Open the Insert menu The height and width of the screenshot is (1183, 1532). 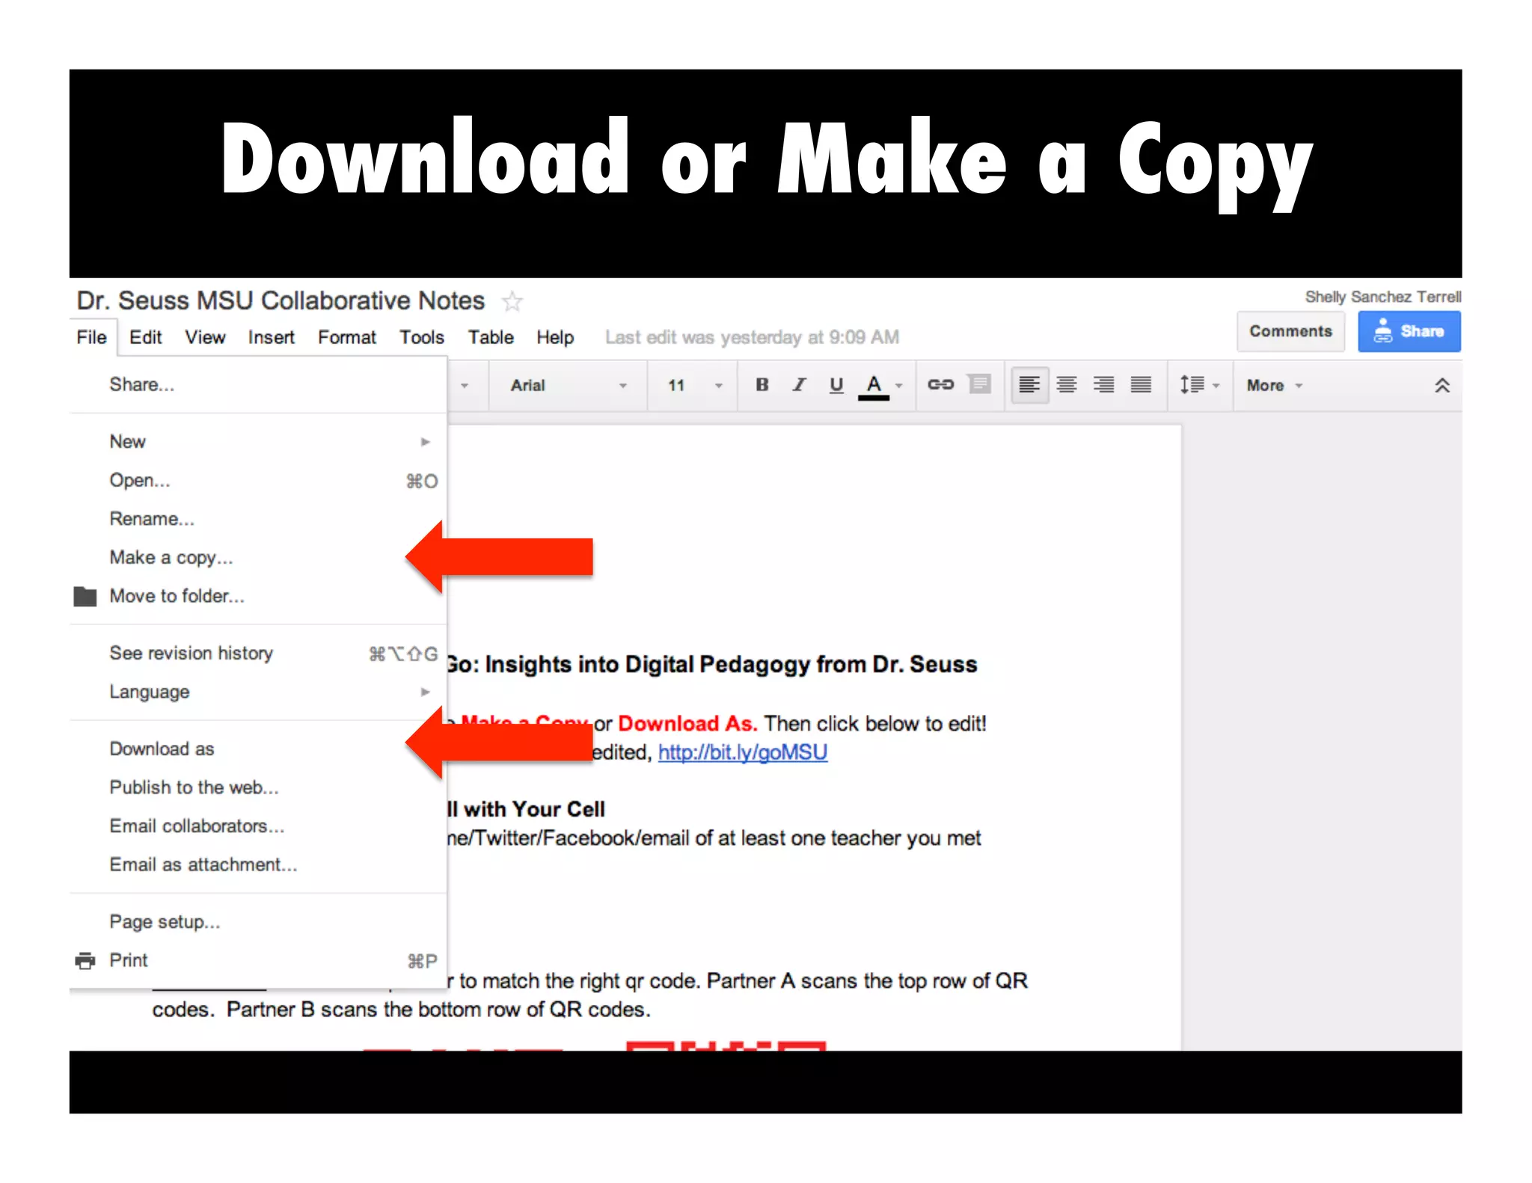click(x=271, y=338)
